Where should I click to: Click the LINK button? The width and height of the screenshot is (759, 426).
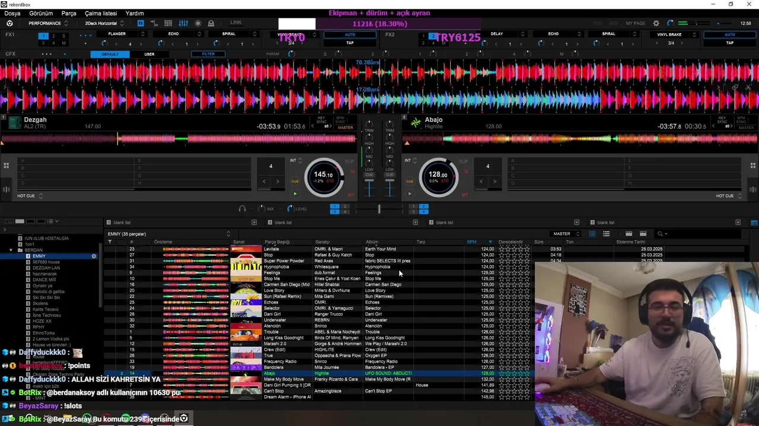[236, 22]
